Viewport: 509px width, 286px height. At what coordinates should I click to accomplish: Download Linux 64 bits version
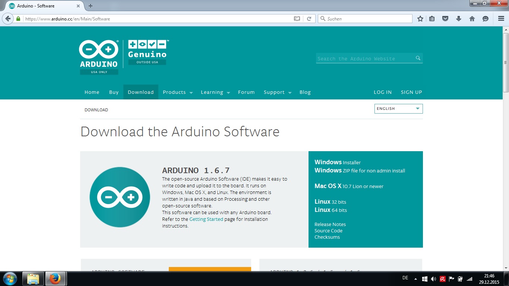coord(331,210)
